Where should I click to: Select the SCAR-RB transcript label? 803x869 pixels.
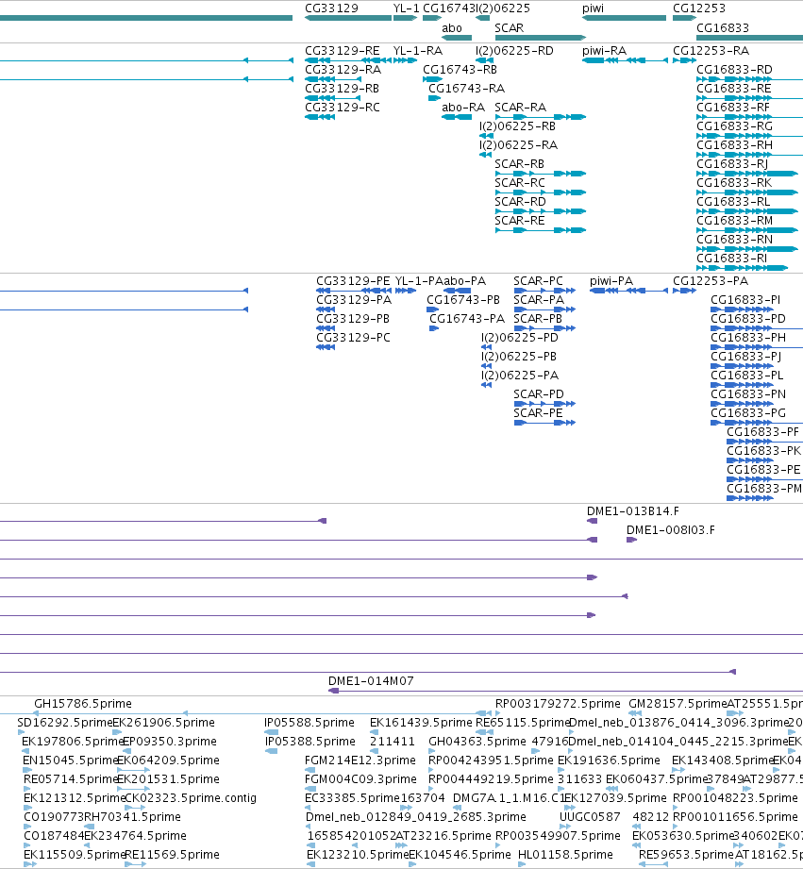click(519, 163)
